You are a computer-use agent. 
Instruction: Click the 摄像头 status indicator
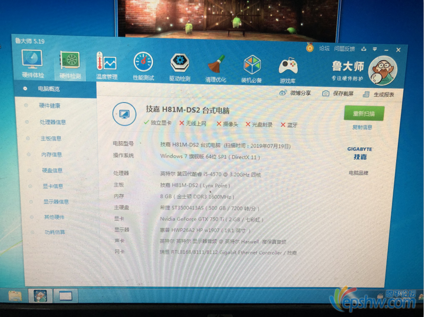(x=227, y=124)
